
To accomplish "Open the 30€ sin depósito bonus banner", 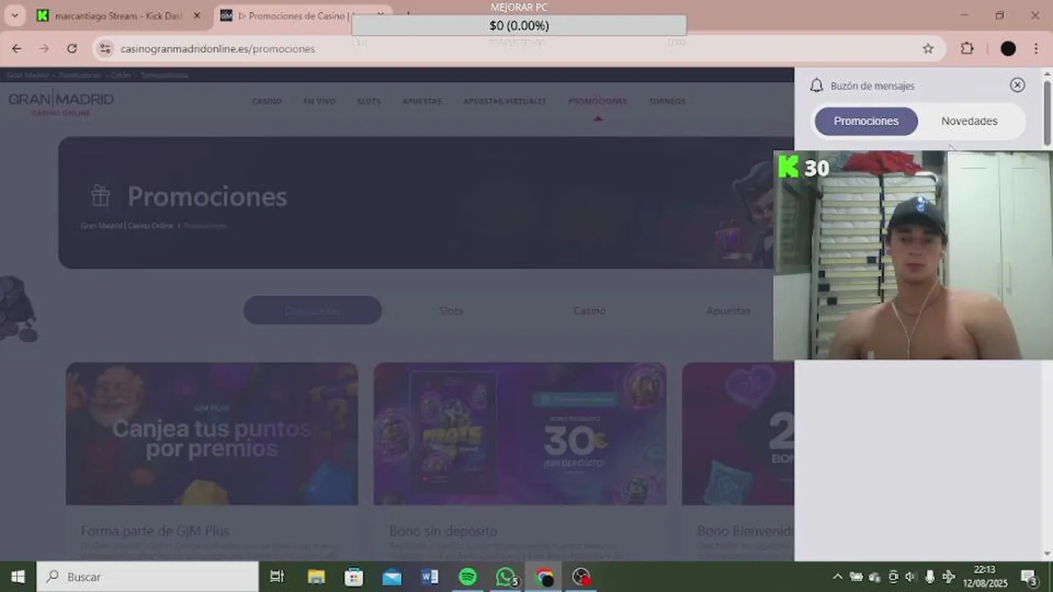I will click(520, 433).
